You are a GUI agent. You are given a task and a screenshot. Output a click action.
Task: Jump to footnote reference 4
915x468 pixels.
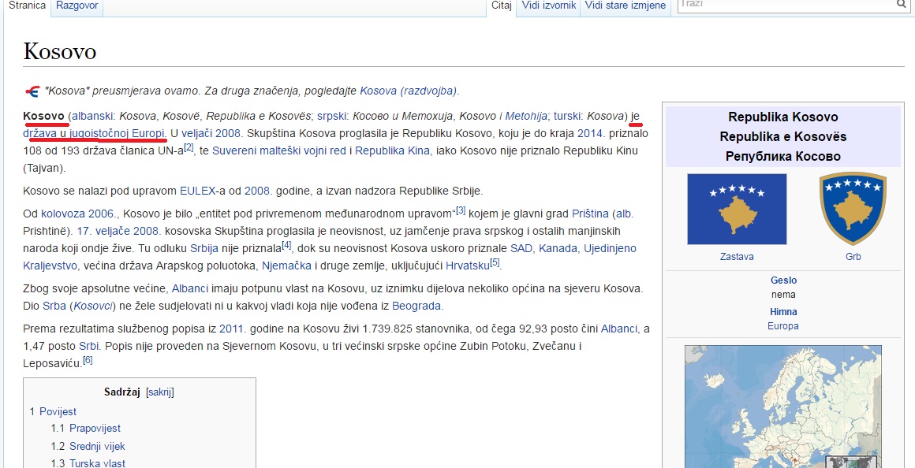(286, 245)
